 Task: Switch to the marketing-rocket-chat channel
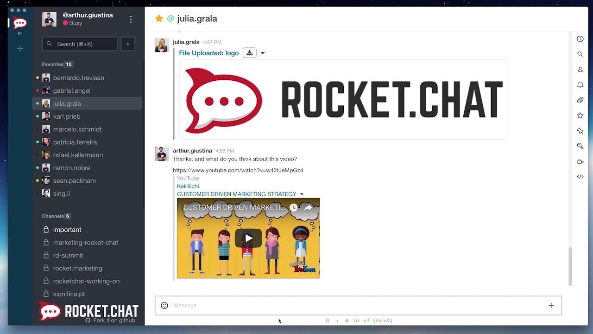click(88, 242)
